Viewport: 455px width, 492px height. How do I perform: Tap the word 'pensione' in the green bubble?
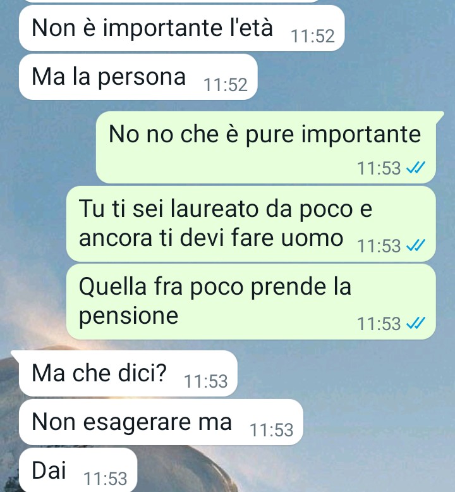point(128,316)
